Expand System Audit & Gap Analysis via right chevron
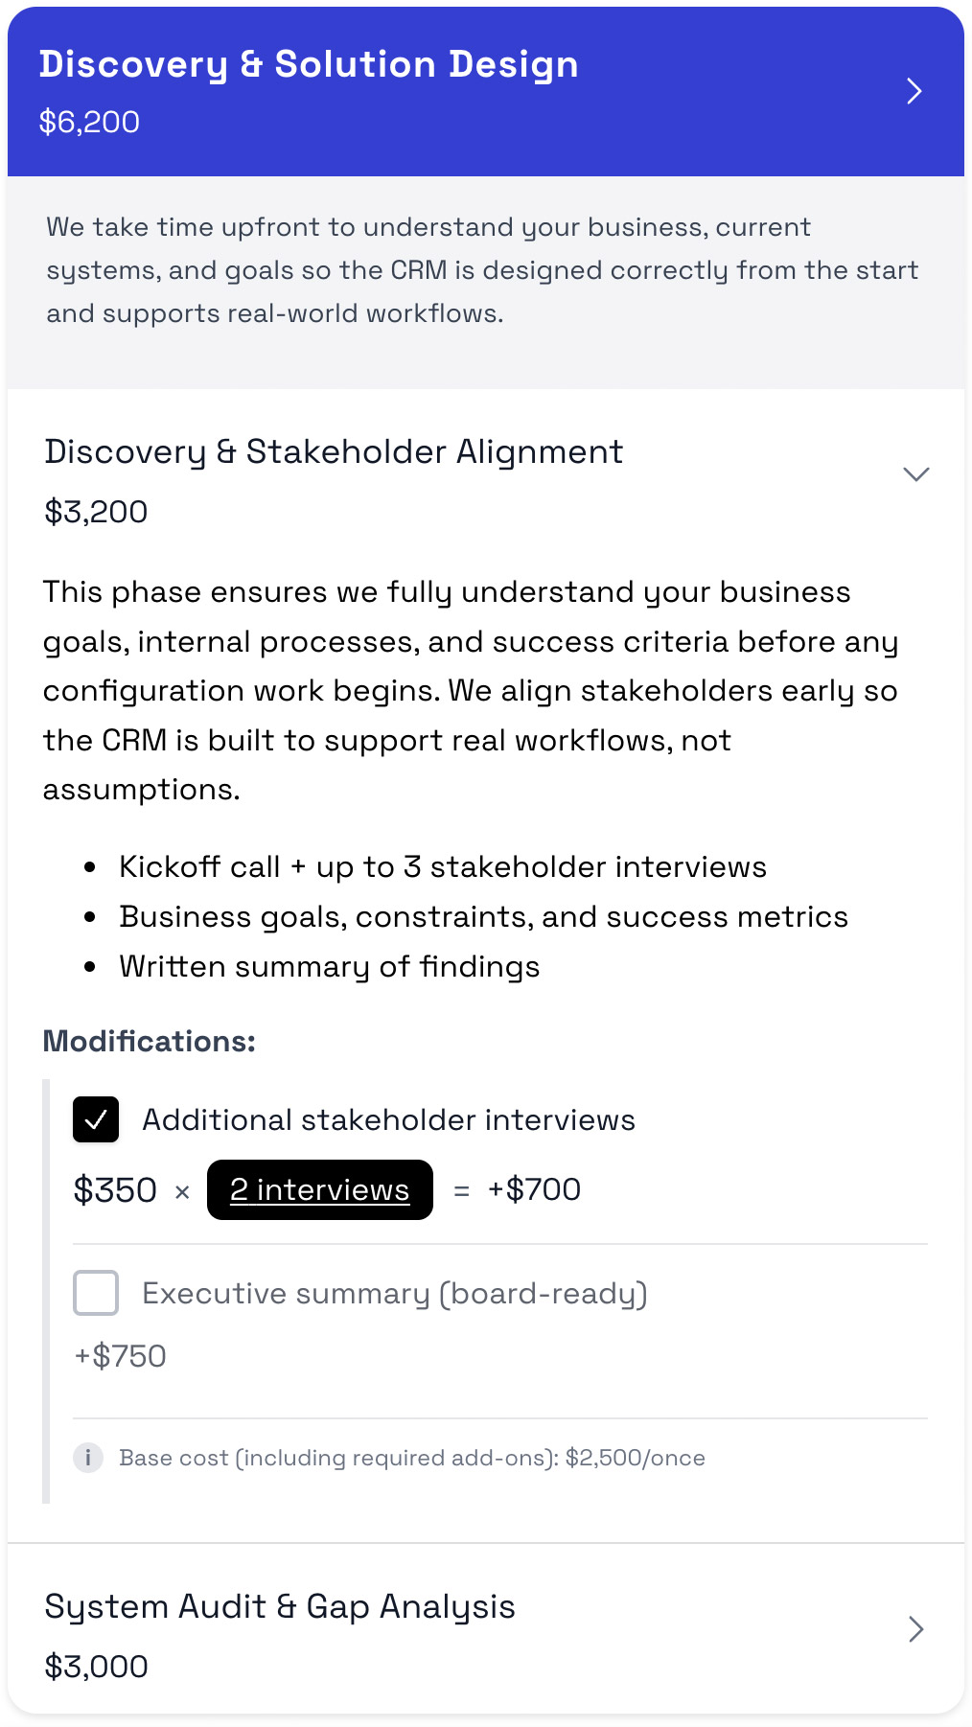The height and width of the screenshot is (1727, 972). 916,1629
